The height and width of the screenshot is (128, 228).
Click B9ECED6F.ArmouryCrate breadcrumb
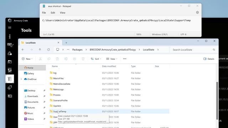point(113,50)
